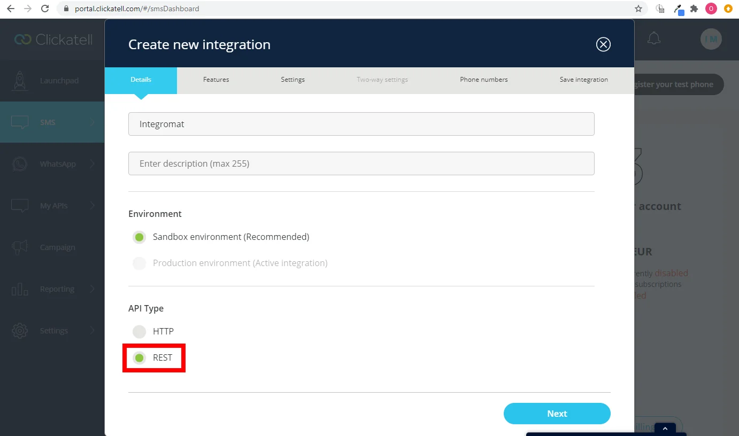
Task: Click the browser address bar URL
Action: 137,9
